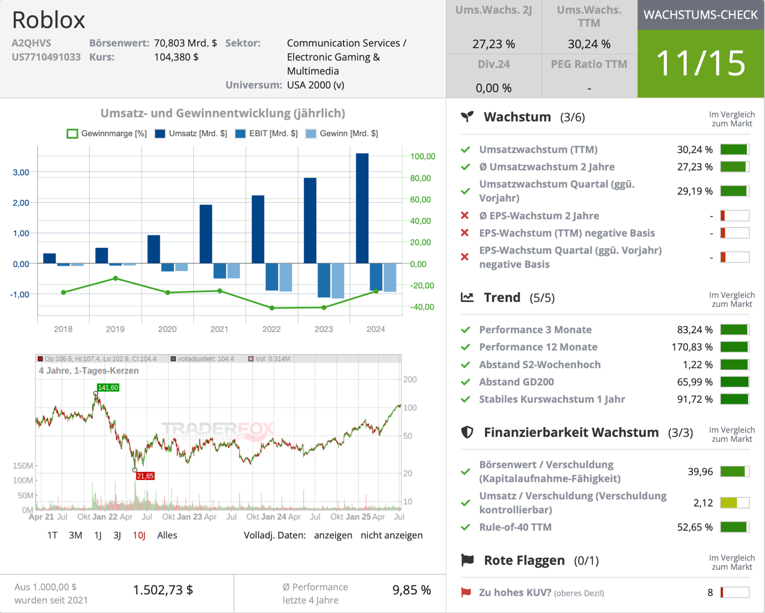Click the Börsenwert value 70,803 Mrd. $
765x613 pixels.
pos(185,43)
